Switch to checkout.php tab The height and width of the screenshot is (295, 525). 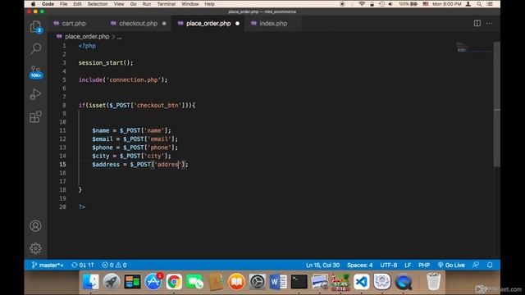(138, 24)
